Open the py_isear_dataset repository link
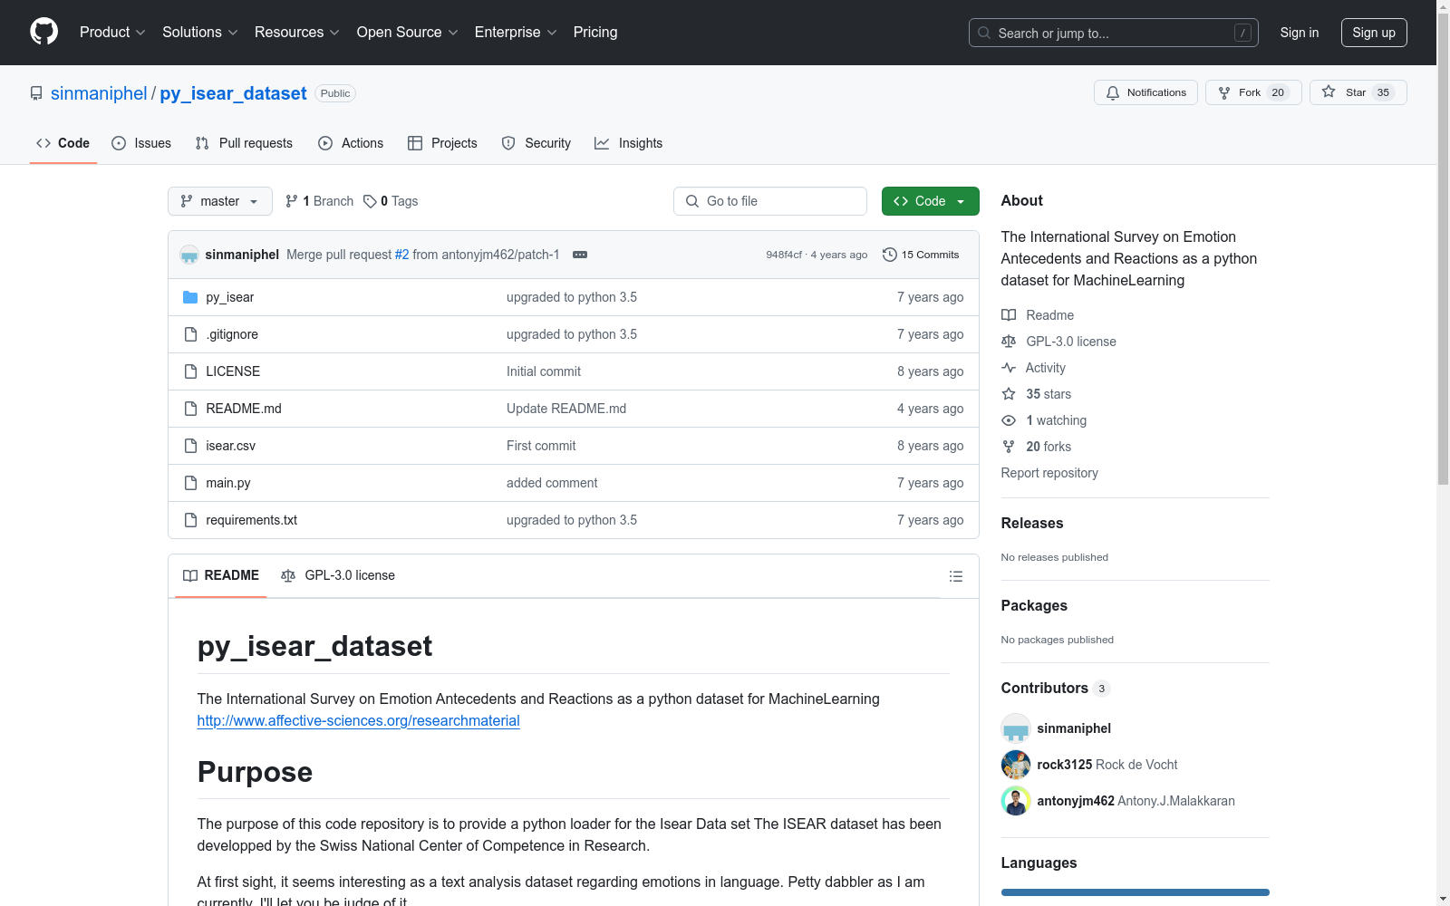The image size is (1450, 906). (x=233, y=93)
